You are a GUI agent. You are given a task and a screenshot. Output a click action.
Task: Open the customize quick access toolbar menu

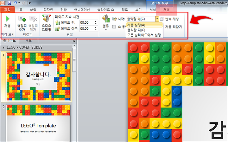[30, 3]
